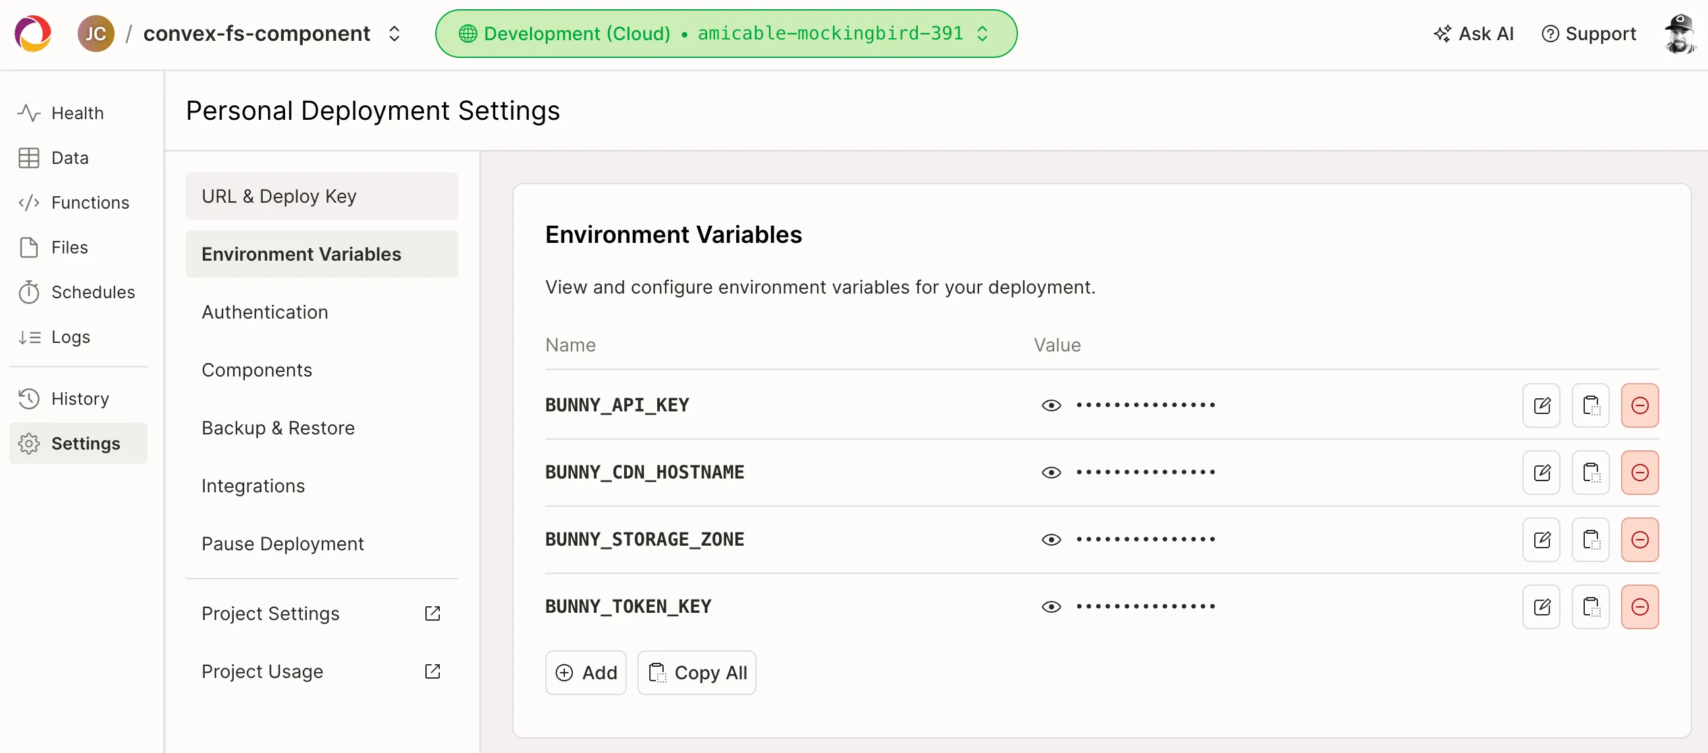Open the Functions section
The height and width of the screenshot is (753, 1708).
tap(90, 202)
